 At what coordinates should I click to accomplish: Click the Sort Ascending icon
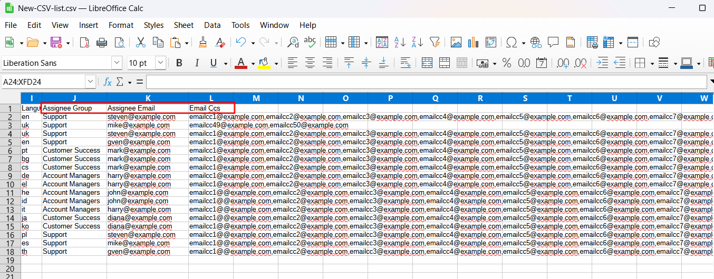400,42
